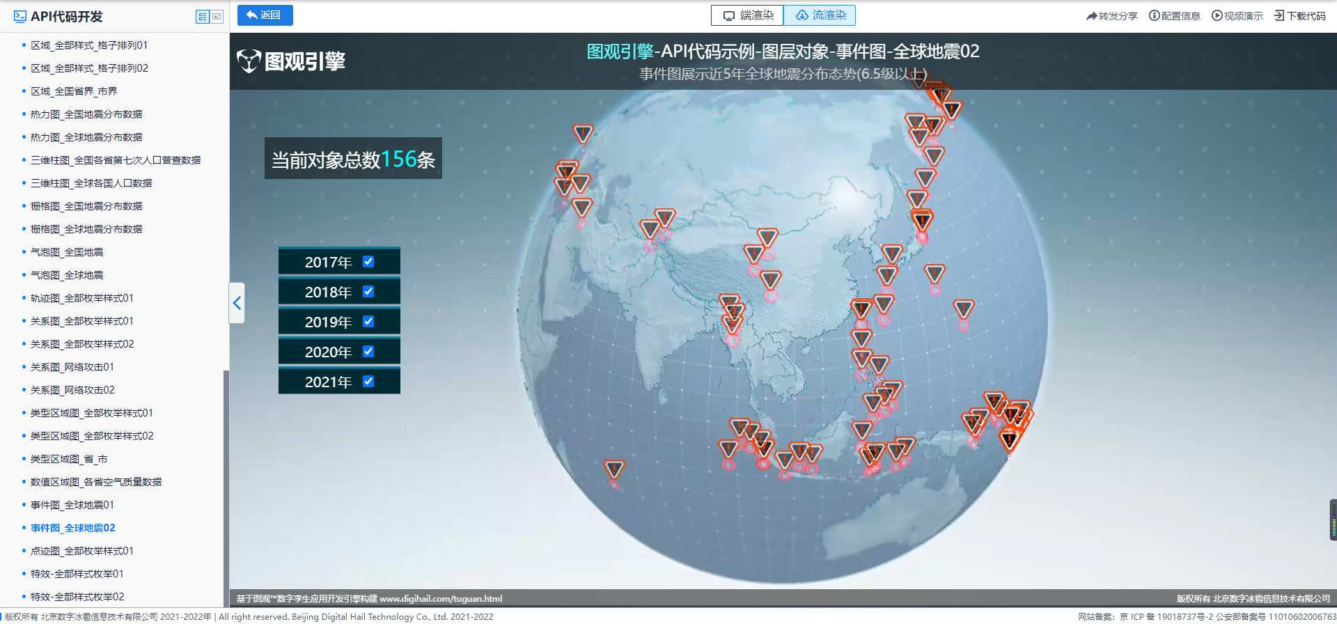The height and width of the screenshot is (624, 1337).
Task: Open 关系图_网络攻击02 example
Action: click(72, 390)
